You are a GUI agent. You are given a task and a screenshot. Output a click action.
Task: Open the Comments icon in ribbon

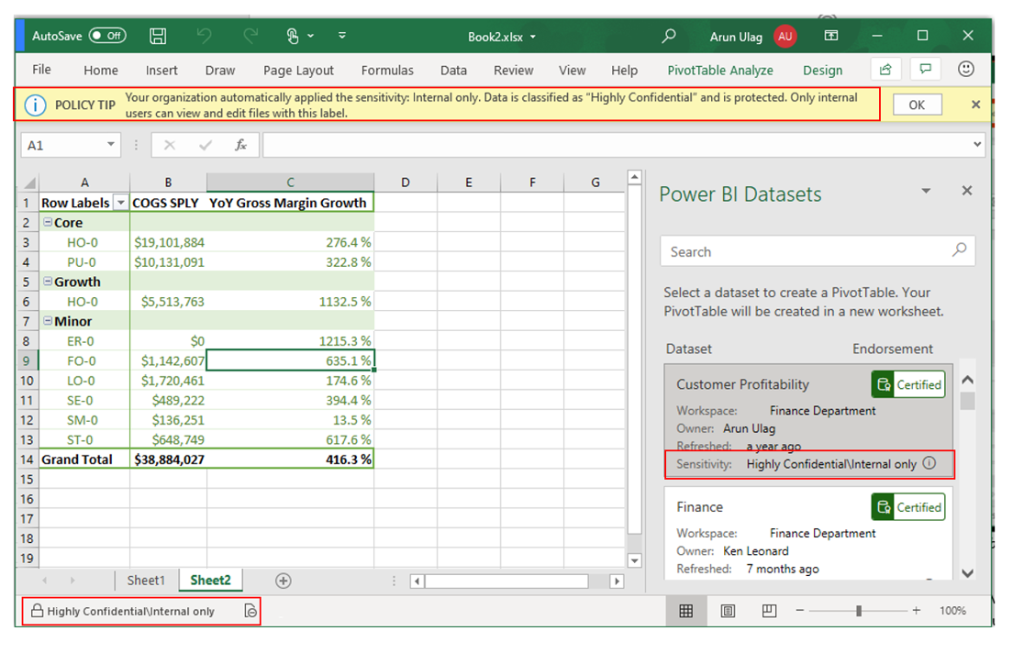click(x=926, y=70)
